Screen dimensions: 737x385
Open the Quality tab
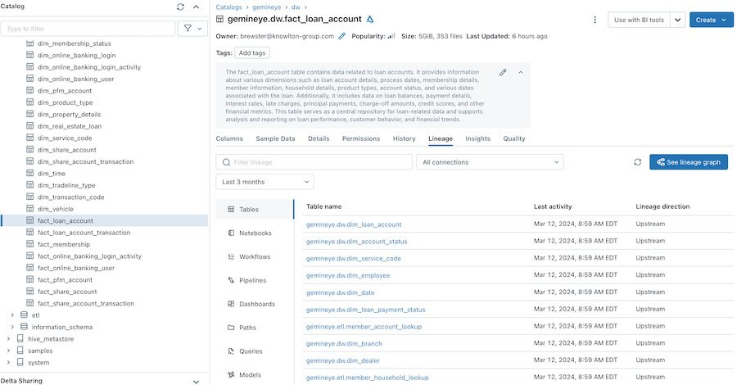click(x=514, y=138)
